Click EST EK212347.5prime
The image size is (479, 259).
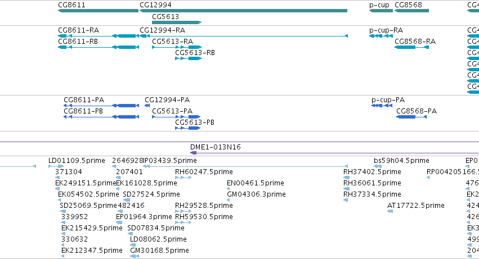92,251
